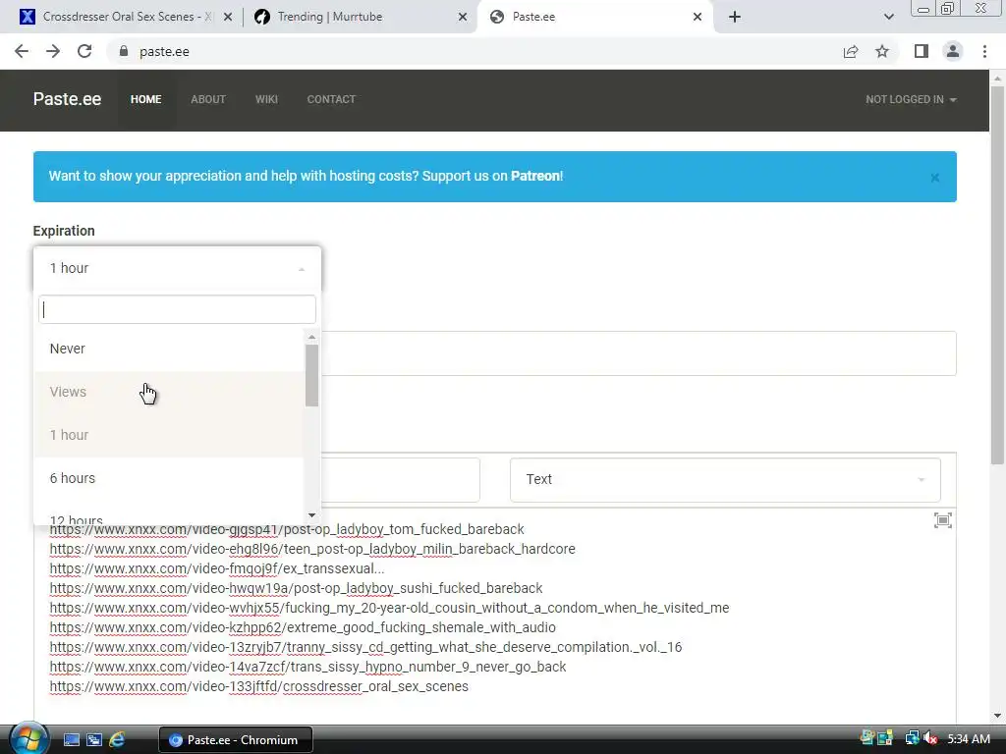Click the ex_transsexual URL line
1006x754 pixels.
(x=217, y=568)
